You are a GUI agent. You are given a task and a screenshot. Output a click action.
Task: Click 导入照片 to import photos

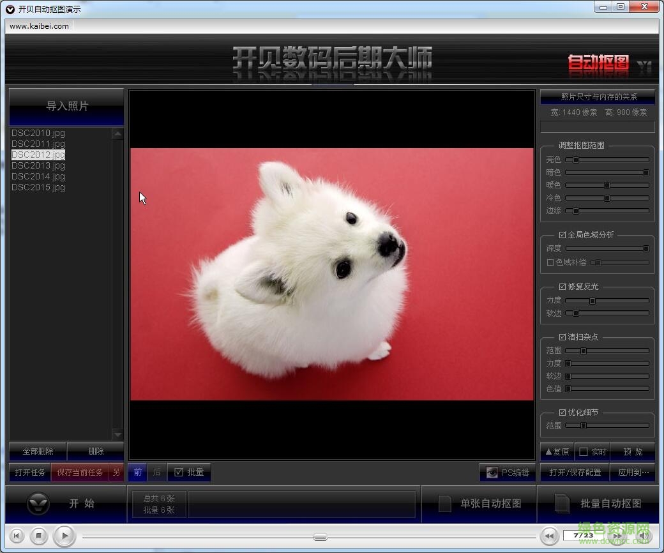tap(66, 106)
